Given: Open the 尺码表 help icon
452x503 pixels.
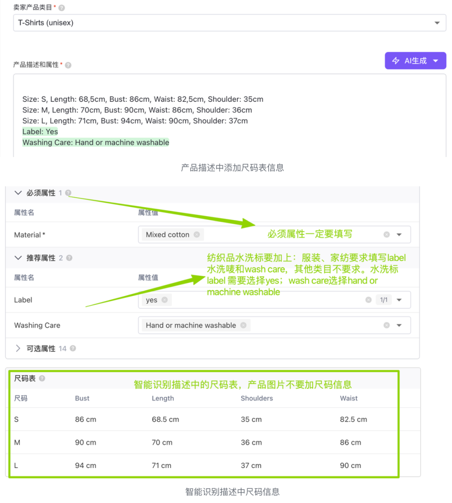Looking at the screenshot, I should click(42, 378).
